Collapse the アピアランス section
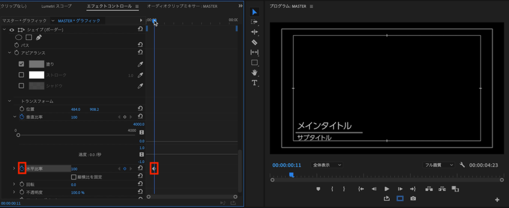Screen dimensions: 509x208 (9, 53)
